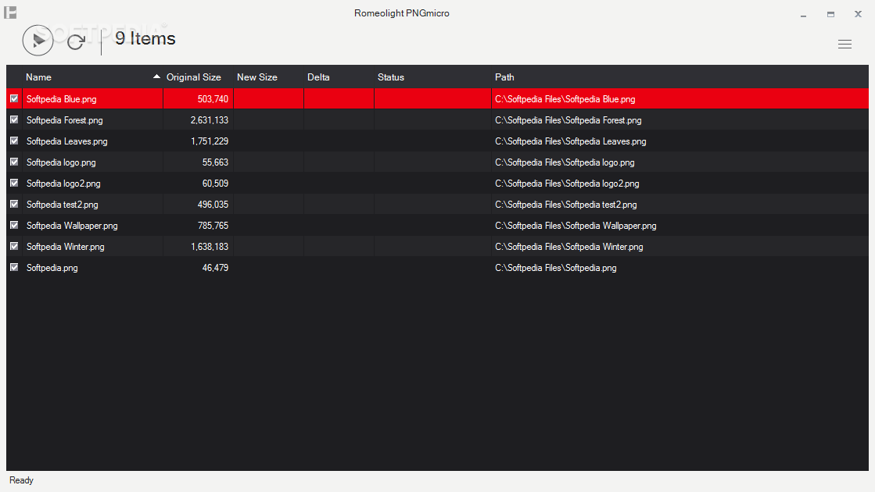Click the sort arrow in Name header
The height and width of the screenshot is (492, 875).
click(157, 77)
